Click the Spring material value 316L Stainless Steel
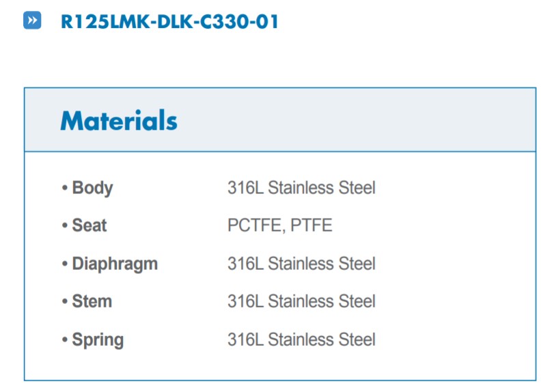The width and height of the screenshot is (541, 386). tap(301, 340)
